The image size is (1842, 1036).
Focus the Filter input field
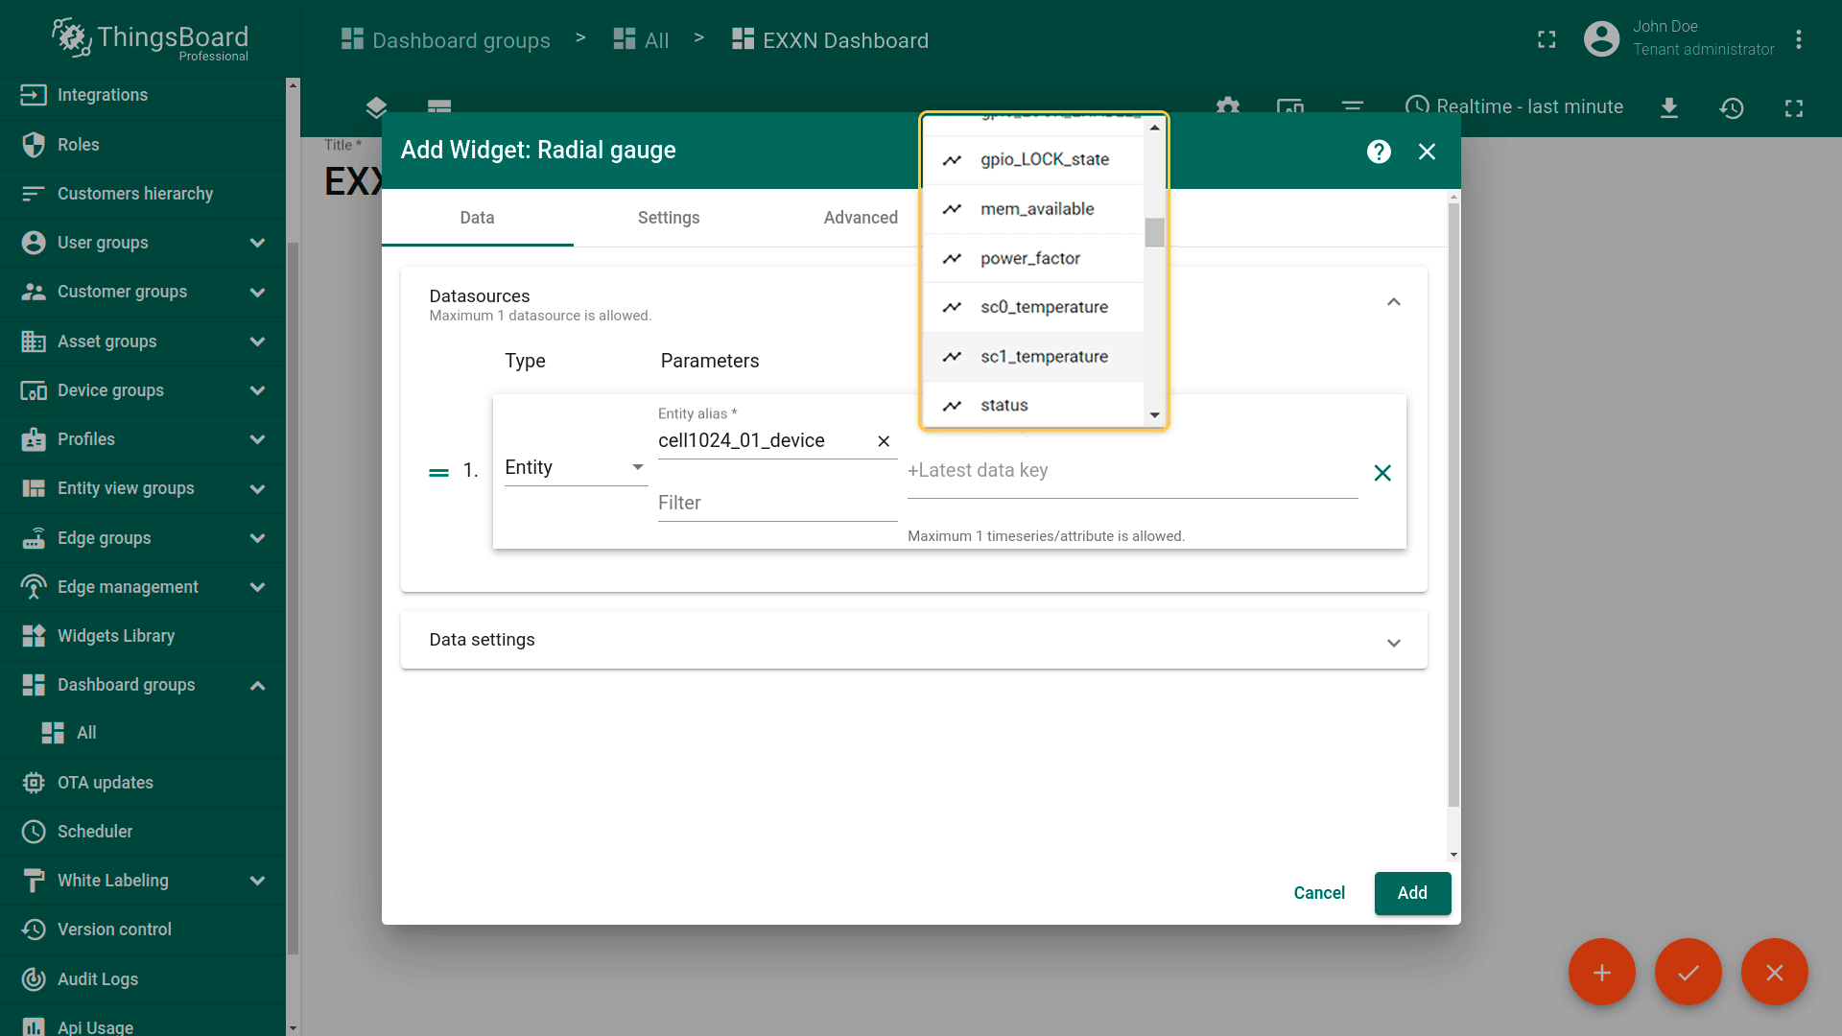coord(776,504)
